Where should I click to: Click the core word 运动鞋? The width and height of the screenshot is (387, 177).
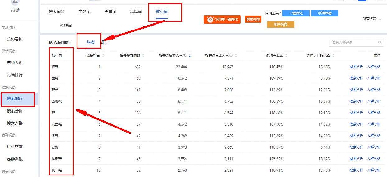pos(57,159)
